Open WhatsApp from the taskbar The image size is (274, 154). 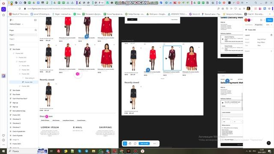coord(101,151)
